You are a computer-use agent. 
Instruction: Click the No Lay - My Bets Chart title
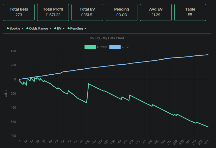click(107, 38)
